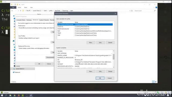Select cmd.exe tab in Cmder status bar
Screen dimensions: 172x97
(x=5, y=92)
